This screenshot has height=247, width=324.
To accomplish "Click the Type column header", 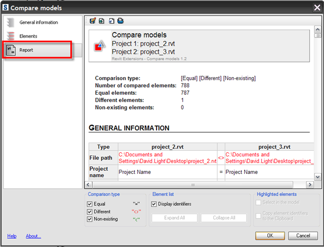I will click(x=104, y=147).
